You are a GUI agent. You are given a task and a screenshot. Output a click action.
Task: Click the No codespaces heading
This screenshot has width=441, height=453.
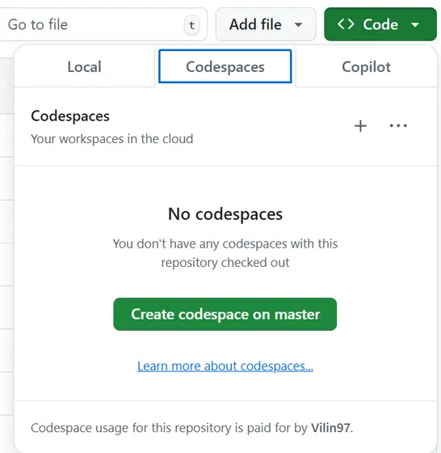tap(225, 214)
